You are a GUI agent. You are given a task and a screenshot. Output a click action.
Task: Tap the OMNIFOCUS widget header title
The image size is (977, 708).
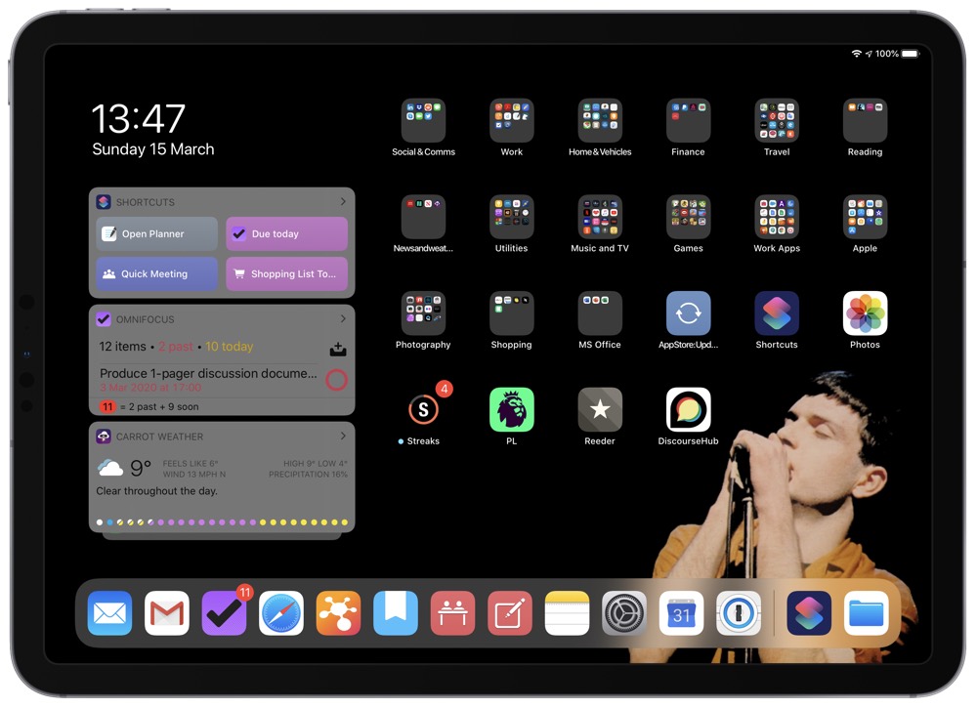[x=146, y=319]
